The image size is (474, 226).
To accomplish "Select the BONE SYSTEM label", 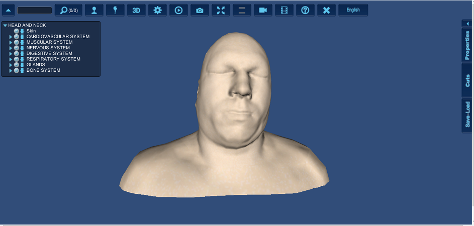I will coord(43,70).
